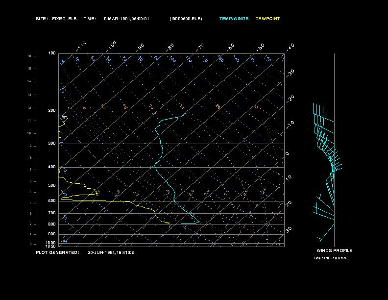
Task: Click the -20 temperature label on right edge
Action: tap(290, 99)
